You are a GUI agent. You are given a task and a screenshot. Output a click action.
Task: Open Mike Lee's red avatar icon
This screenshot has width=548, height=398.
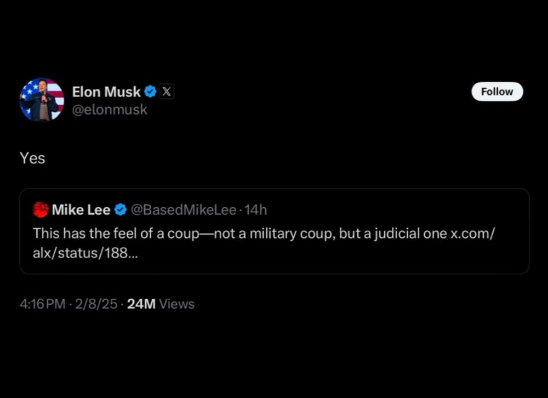(x=41, y=209)
